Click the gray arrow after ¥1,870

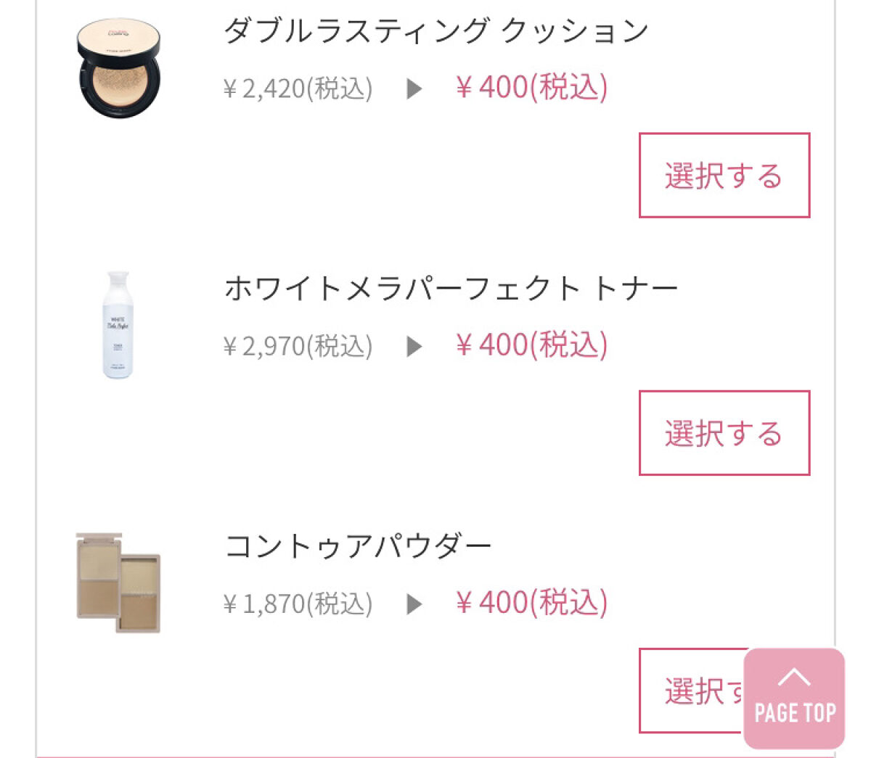click(x=414, y=604)
